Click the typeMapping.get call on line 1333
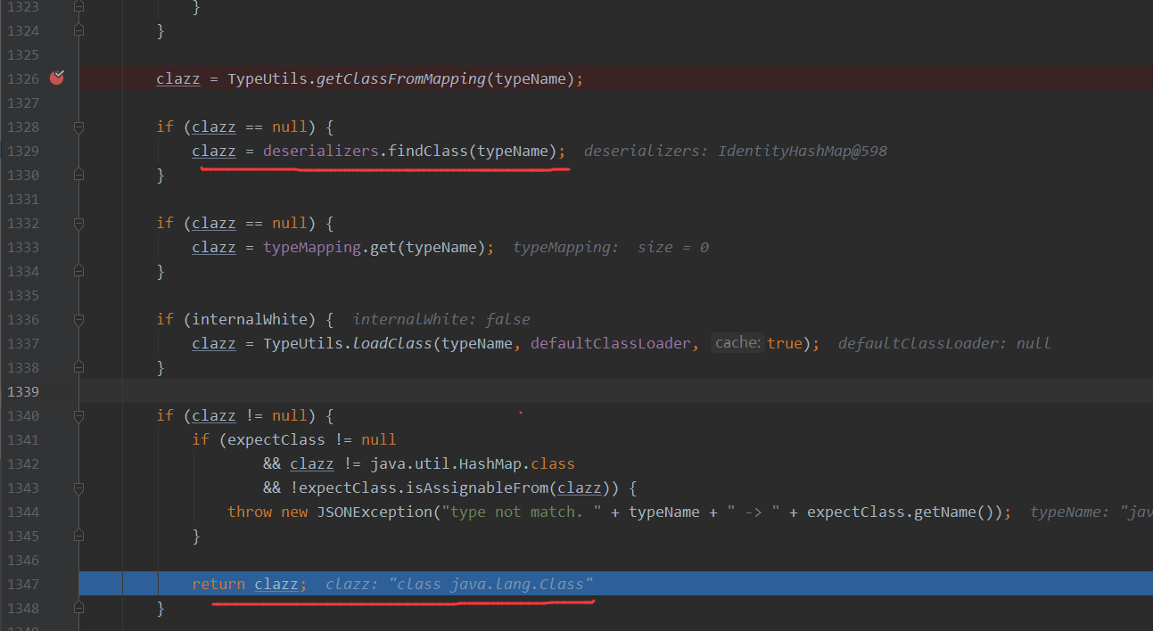The height and width of the screenshot is (631, 1153). point(330,247)
